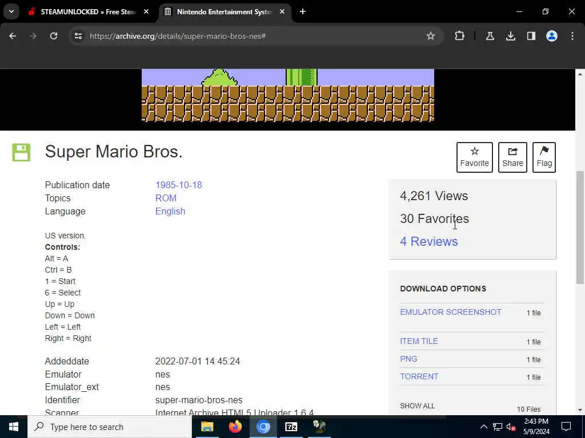Click the 30 Favorites text

pos(434,218)
